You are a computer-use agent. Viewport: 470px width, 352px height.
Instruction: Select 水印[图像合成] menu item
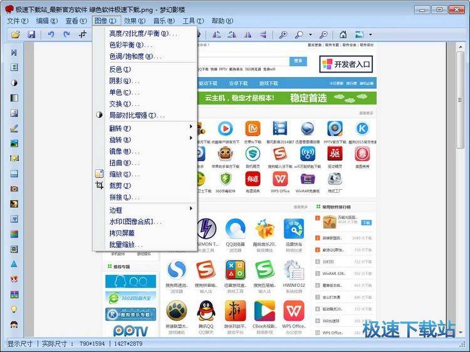(x=135, y=221)
